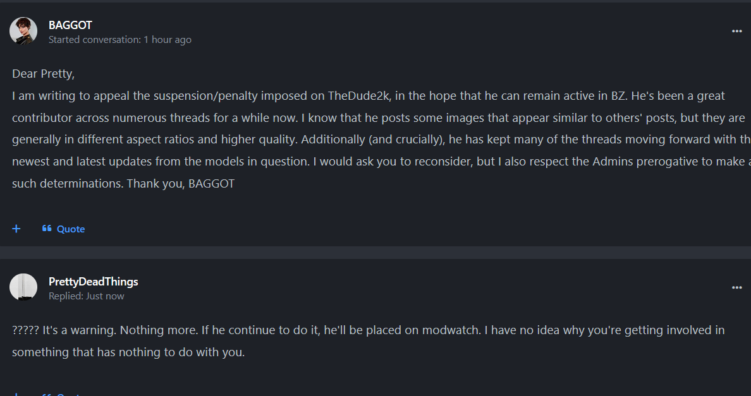Image resolution: width=751 pixels, height=396 pixels.
Task: Click the 'Dear Pretty,' greeting line
Action: [43, 74]
